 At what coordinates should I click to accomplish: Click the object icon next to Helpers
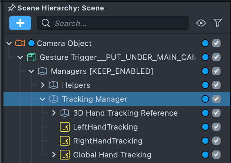point(53,85)
